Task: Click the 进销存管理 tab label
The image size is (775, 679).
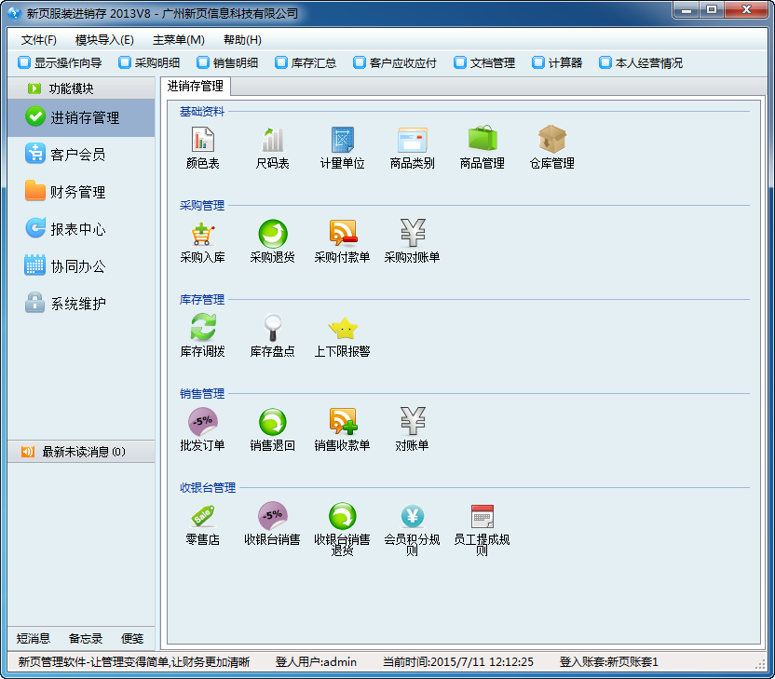Action: click(x=196, y=87)
